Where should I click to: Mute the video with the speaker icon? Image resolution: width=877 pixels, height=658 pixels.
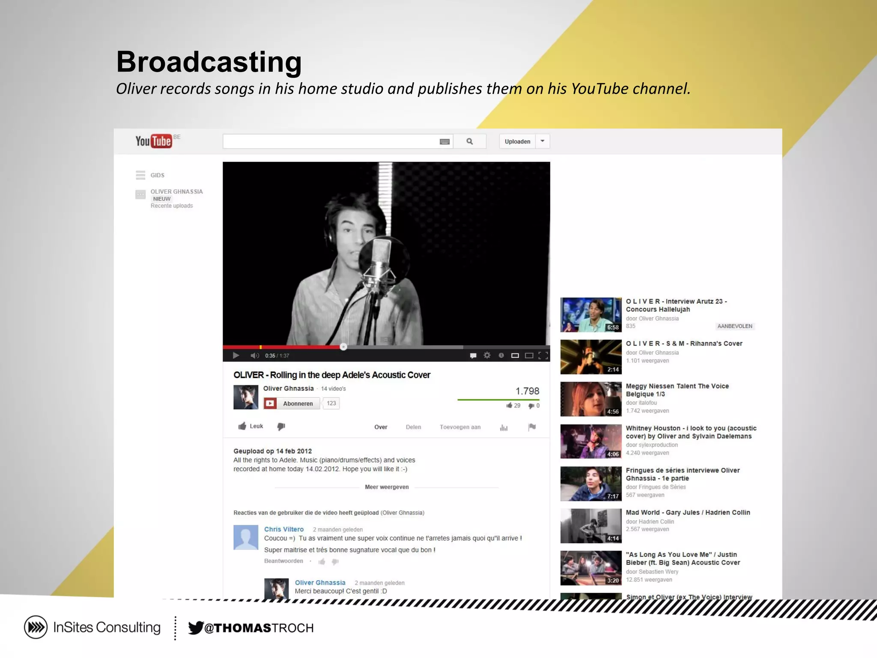click(x=255, y=355)
